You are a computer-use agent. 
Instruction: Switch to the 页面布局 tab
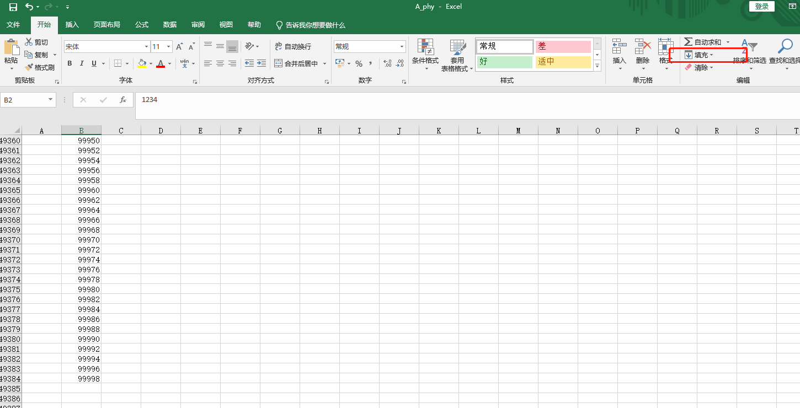click(107, 25)
